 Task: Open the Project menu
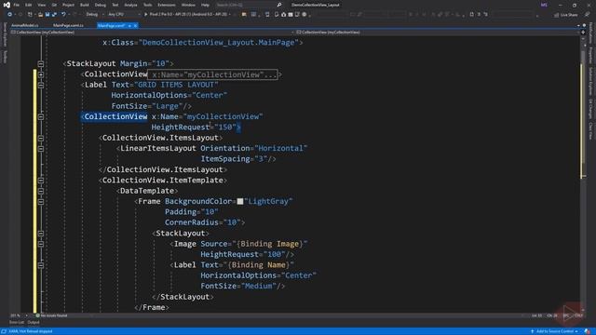pos(68,5)
